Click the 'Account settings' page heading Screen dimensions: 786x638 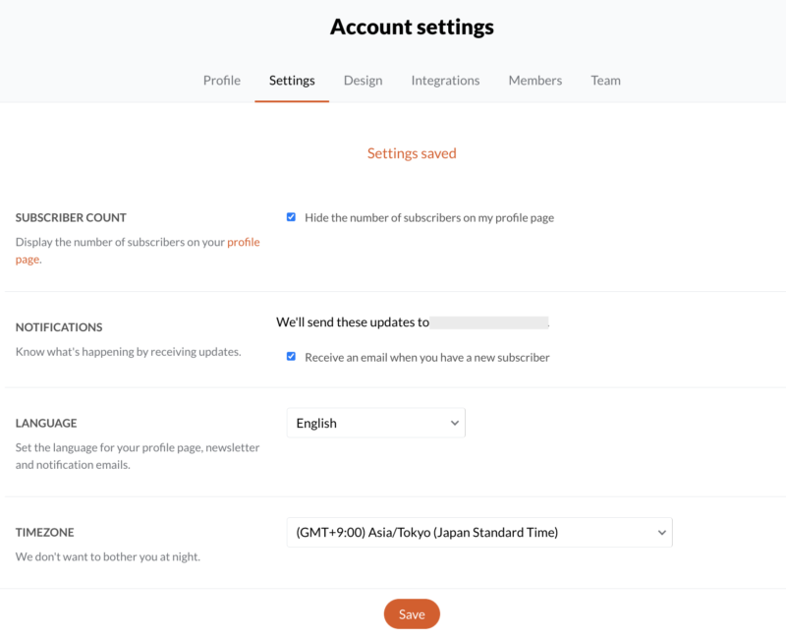[x=412, y=27]
